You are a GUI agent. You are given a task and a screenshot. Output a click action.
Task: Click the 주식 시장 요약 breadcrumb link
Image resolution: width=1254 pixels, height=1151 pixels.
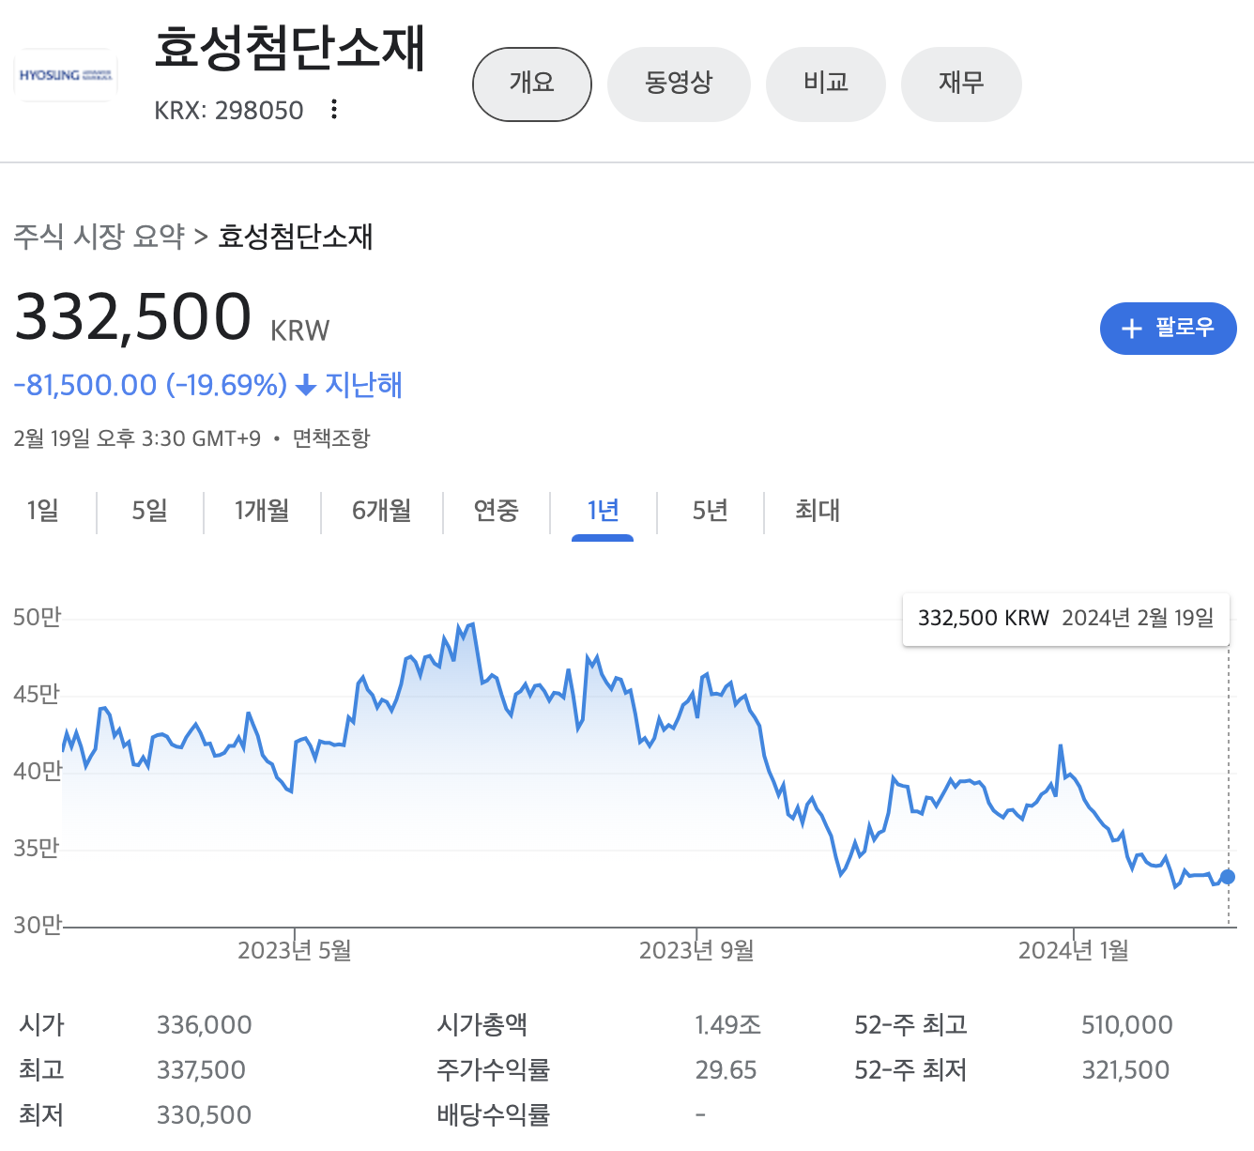[x=99, y=236]
